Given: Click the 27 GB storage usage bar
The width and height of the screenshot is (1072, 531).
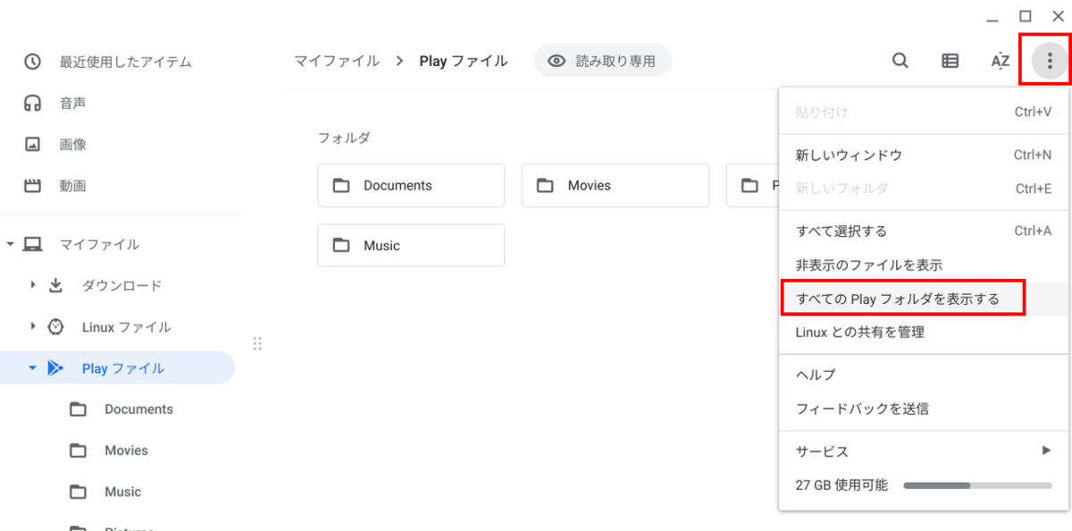Looking at the screenshot, I should (977, 485).
